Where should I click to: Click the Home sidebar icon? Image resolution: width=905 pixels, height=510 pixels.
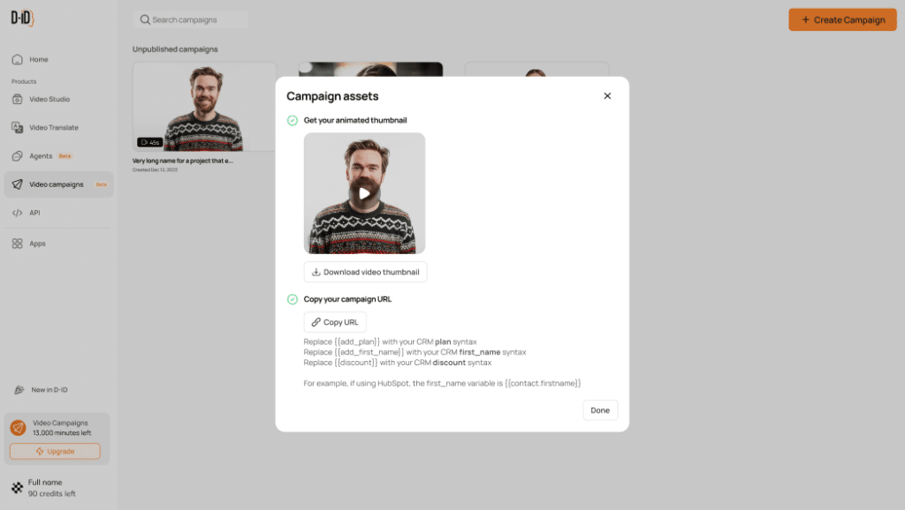click(17, 59)
